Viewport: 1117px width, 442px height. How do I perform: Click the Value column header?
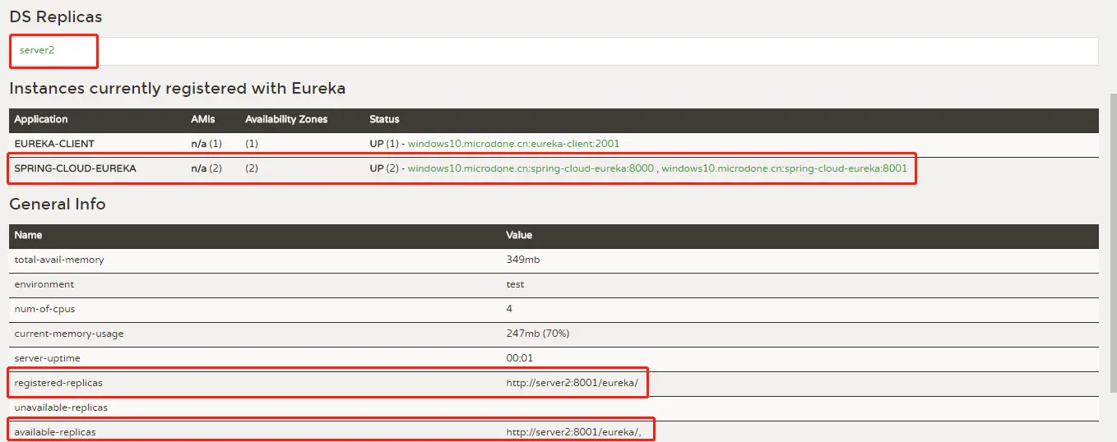[x=519, y=235]
